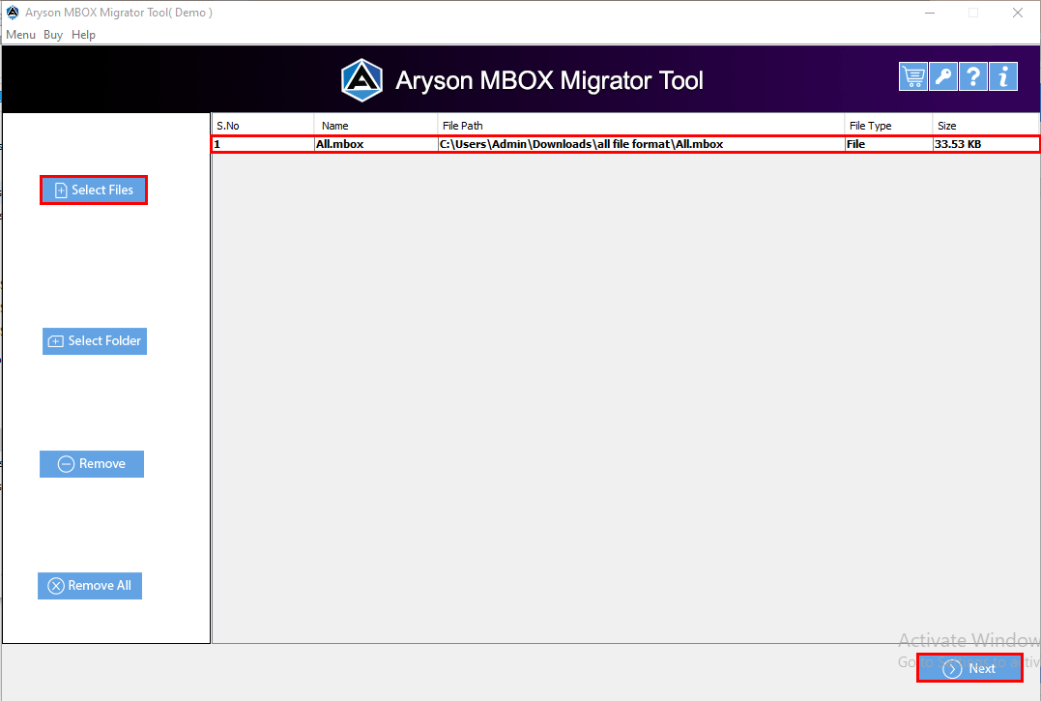
Task: Open the Menu menu
Action: (x=20, y=35)
